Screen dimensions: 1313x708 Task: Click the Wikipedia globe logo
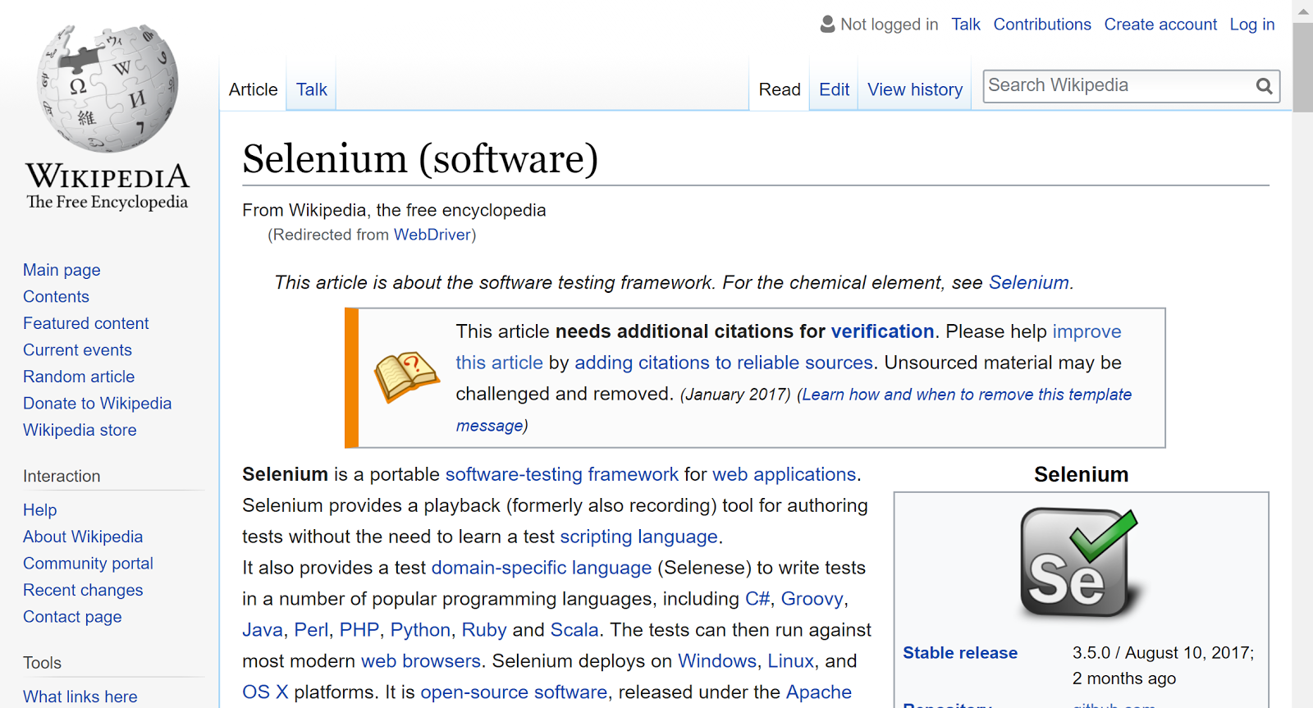click(x=108, y=89)
